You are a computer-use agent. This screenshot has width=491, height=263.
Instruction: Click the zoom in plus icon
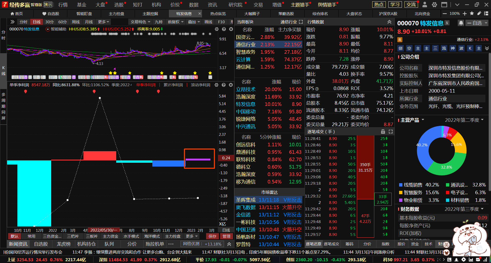click(465, 14)
